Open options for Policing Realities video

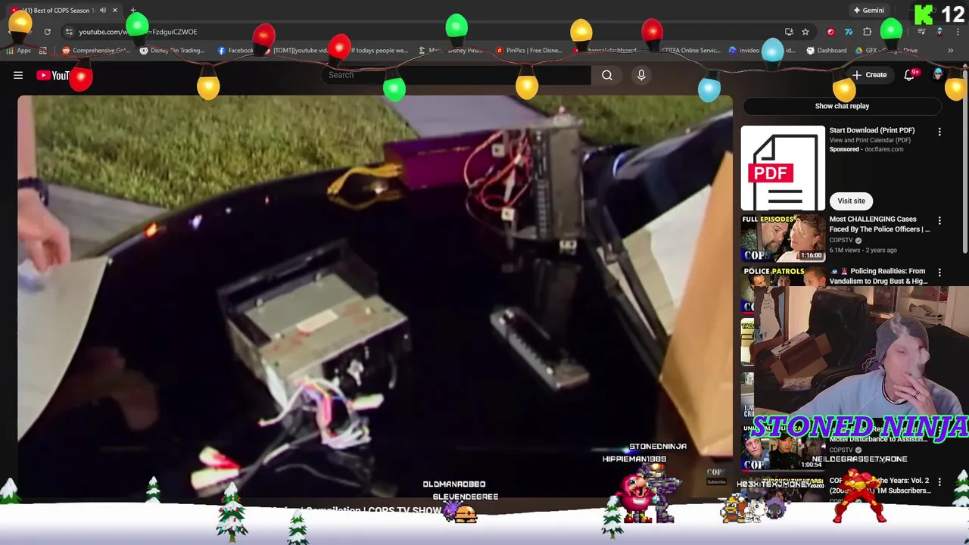(939, 272)
